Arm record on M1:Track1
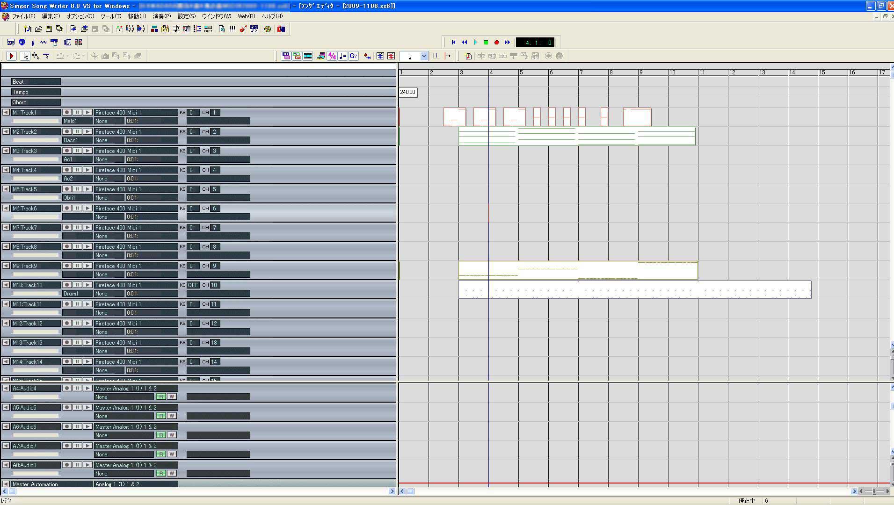Viewport: 894px width, 505px height. (x=67, y=112)
